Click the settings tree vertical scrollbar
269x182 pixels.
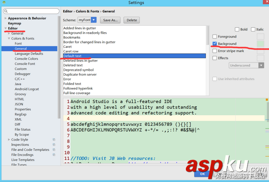(x=59, y=67)
